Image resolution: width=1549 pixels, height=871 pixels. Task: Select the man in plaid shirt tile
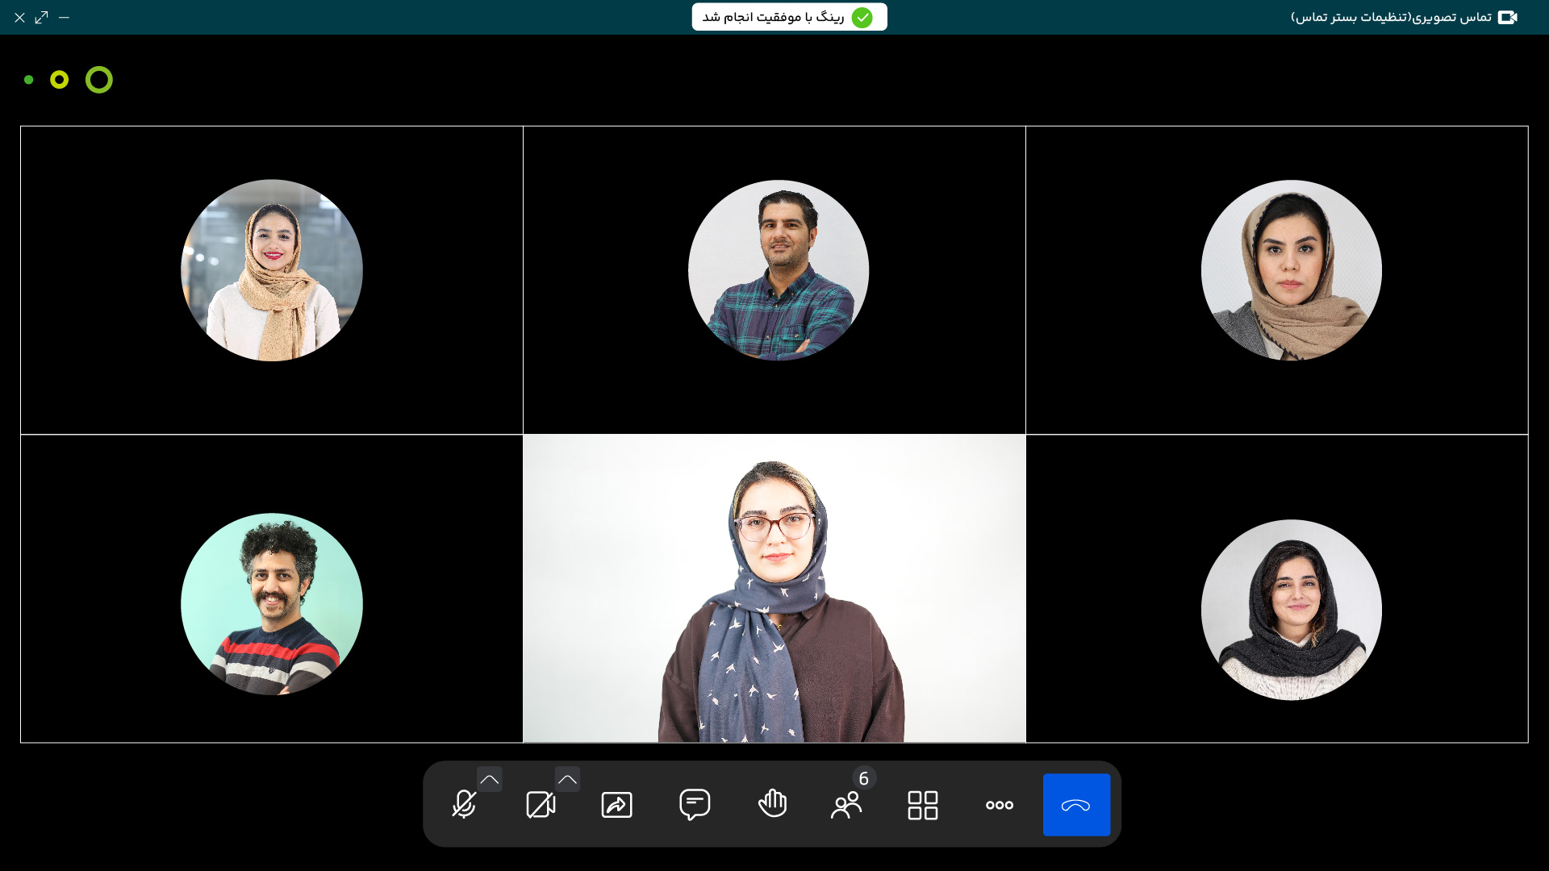(778, 270)
